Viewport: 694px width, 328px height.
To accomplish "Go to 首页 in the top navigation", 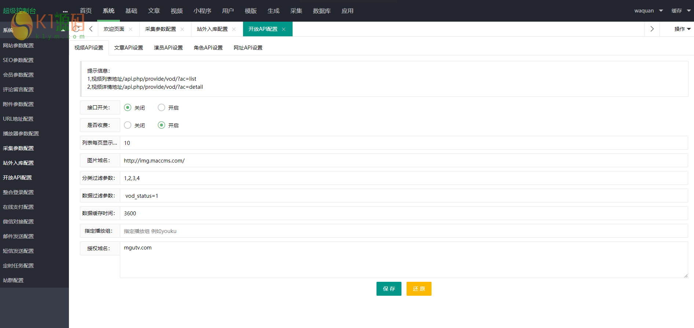I will [x=86, y=11].
